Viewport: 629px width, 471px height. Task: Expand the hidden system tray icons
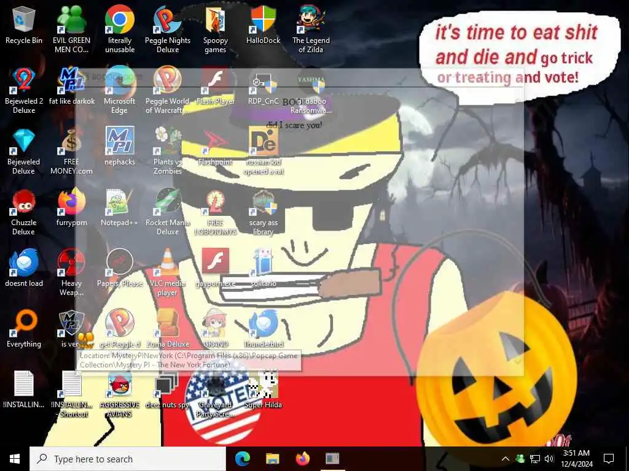click(x=506, y=459)
